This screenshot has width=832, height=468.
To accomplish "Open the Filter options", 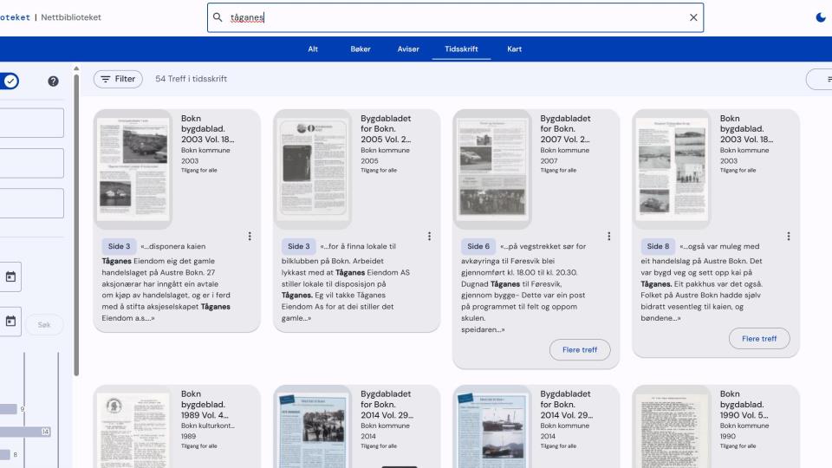I will point(118,79).
